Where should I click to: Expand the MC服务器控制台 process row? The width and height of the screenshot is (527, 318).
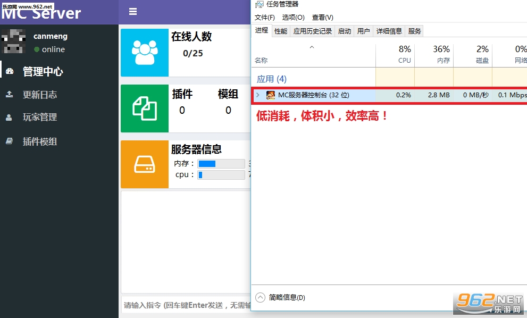click(258, 95)
